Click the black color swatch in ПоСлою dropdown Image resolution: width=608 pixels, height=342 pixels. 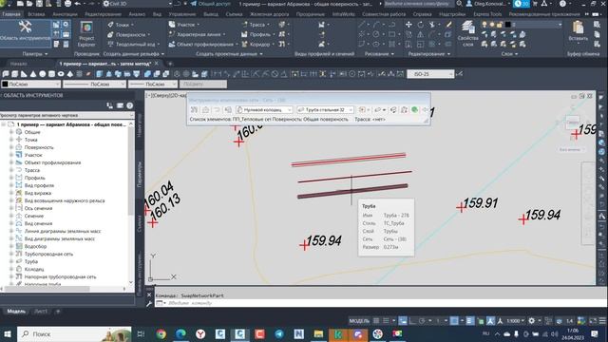pos(5,84)
